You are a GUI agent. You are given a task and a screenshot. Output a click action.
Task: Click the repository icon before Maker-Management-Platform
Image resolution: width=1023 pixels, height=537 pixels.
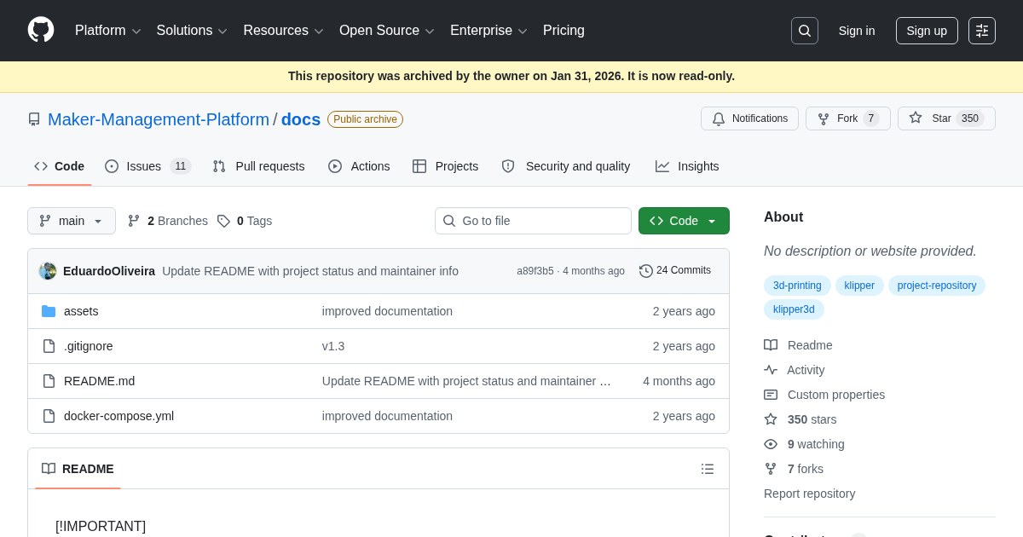34,119
